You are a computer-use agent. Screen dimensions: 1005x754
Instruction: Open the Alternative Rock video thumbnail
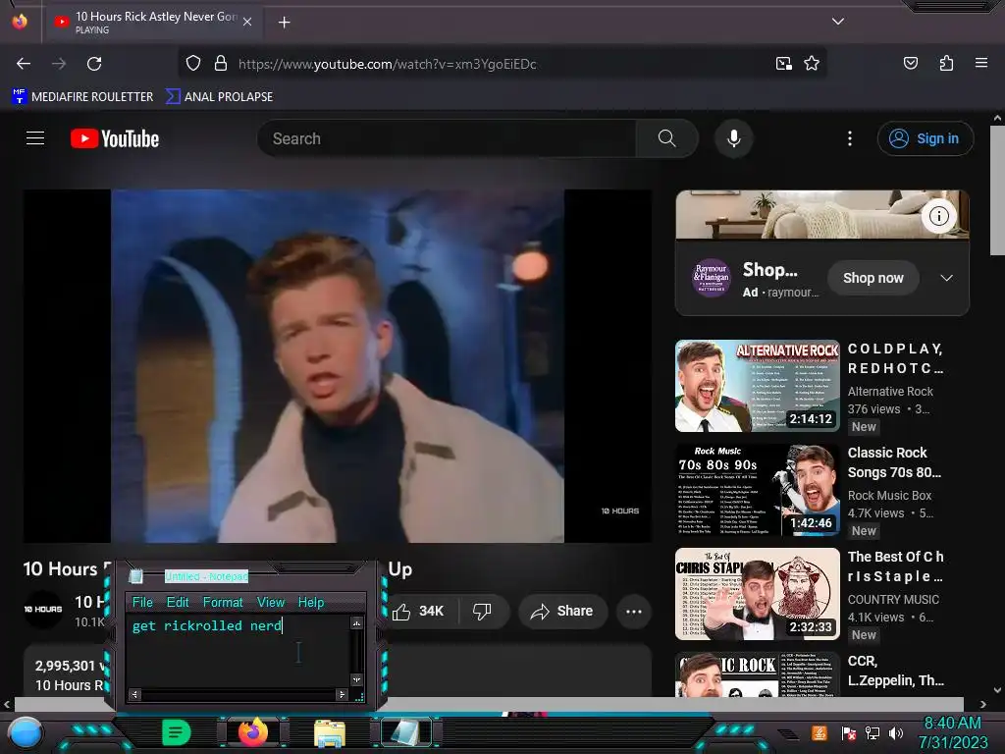click(x=757, y=385)
